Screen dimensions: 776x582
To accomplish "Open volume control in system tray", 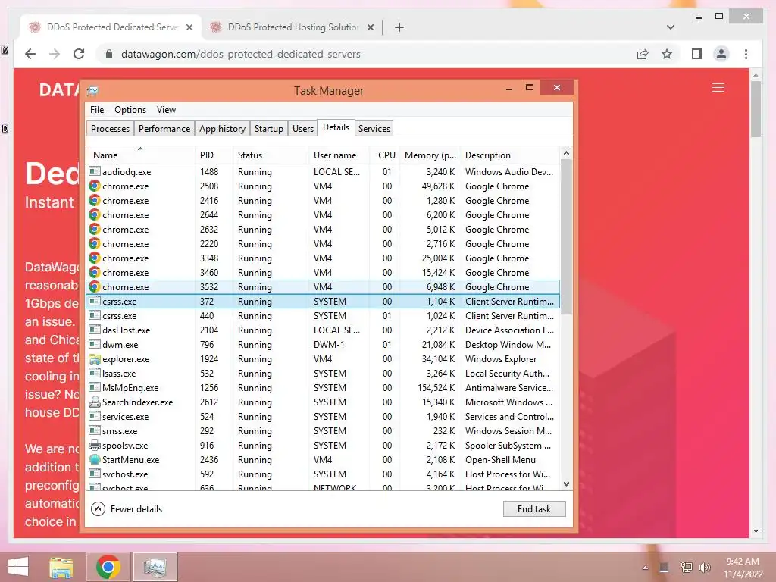I will (x=704, y=567).
